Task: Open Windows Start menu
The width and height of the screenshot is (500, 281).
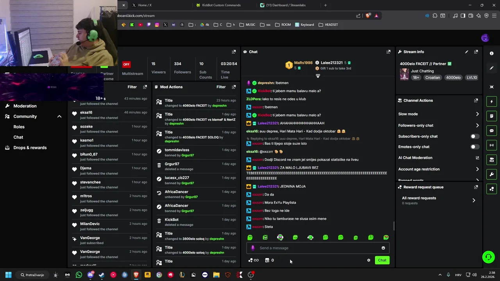Action: pos(8,275)
